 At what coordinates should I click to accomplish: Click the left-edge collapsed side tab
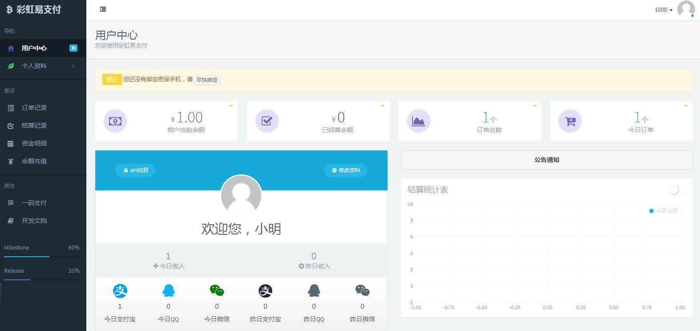1,295
